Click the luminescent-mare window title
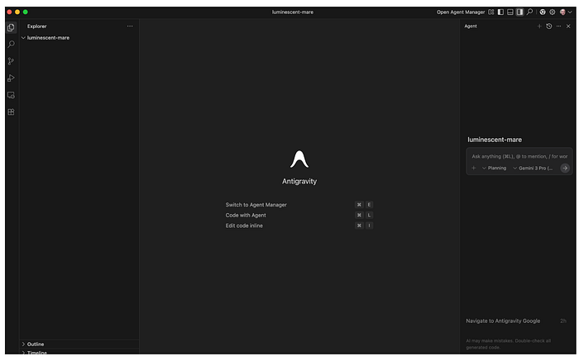The image size is (579, 361). click(293, 12)
